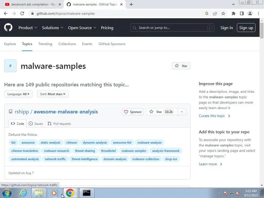
Task: Open Windows Explorer folder in taskbar
Action: coord(39,193)
